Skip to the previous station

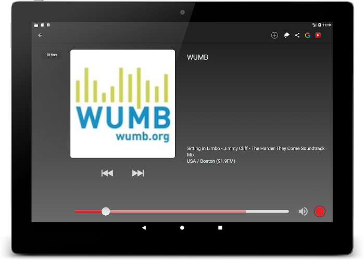point(107,173)
